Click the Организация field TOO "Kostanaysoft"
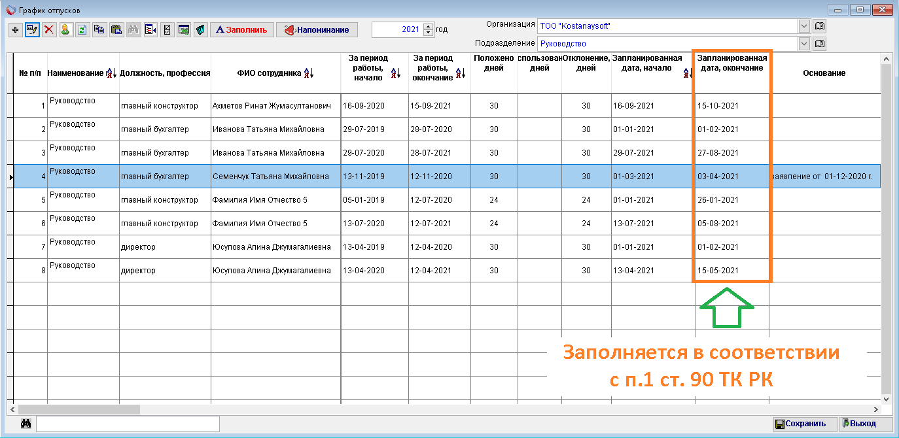This screenshot has width=899, height=438. tap(668, 26)
